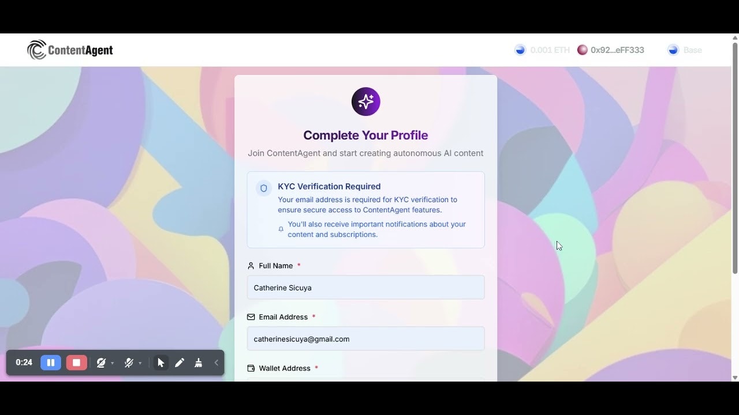
Task: Pause the screen recording
Action: pos(51,363)
